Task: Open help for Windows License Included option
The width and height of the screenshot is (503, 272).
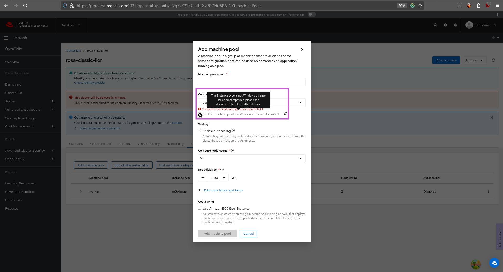Action: (x=286, y=114)
